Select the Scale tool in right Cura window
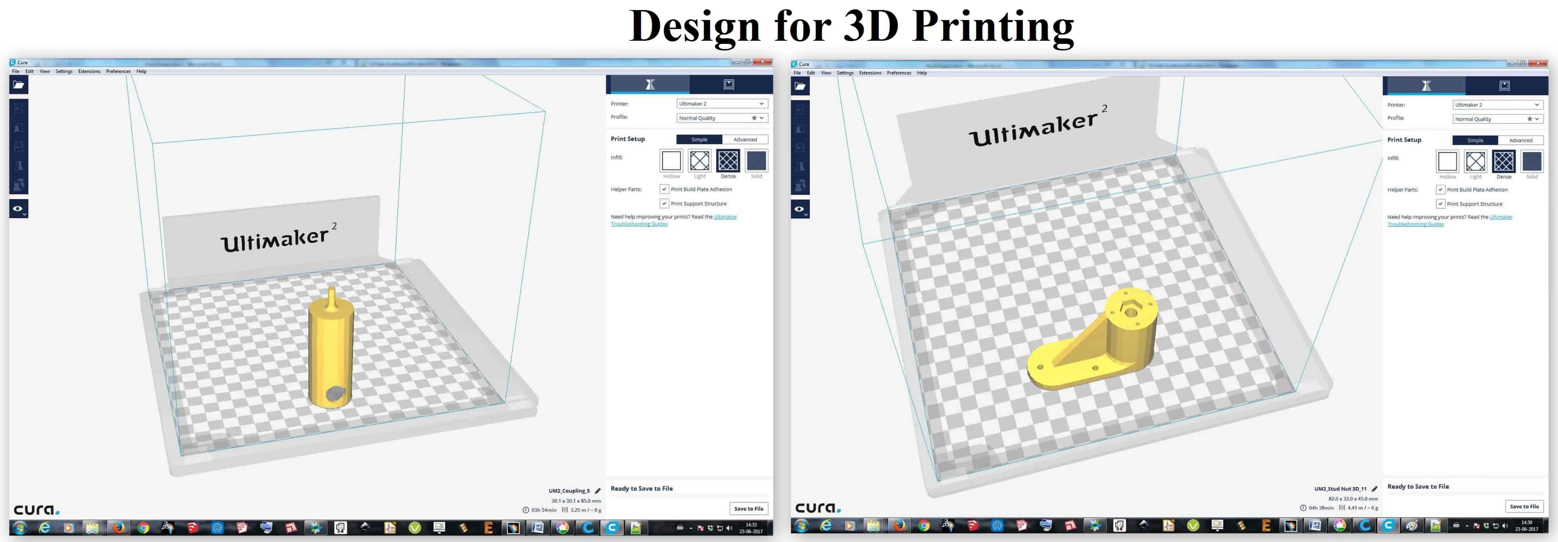 800,129
